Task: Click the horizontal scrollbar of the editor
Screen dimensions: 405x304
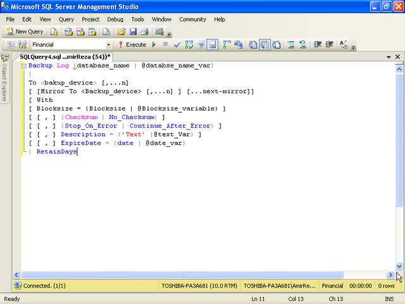Action: point(184,275)
